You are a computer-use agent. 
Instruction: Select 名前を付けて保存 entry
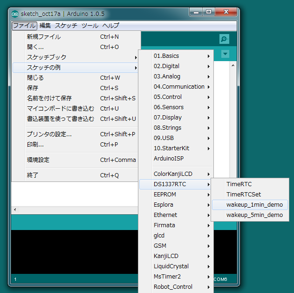[75, 98]
